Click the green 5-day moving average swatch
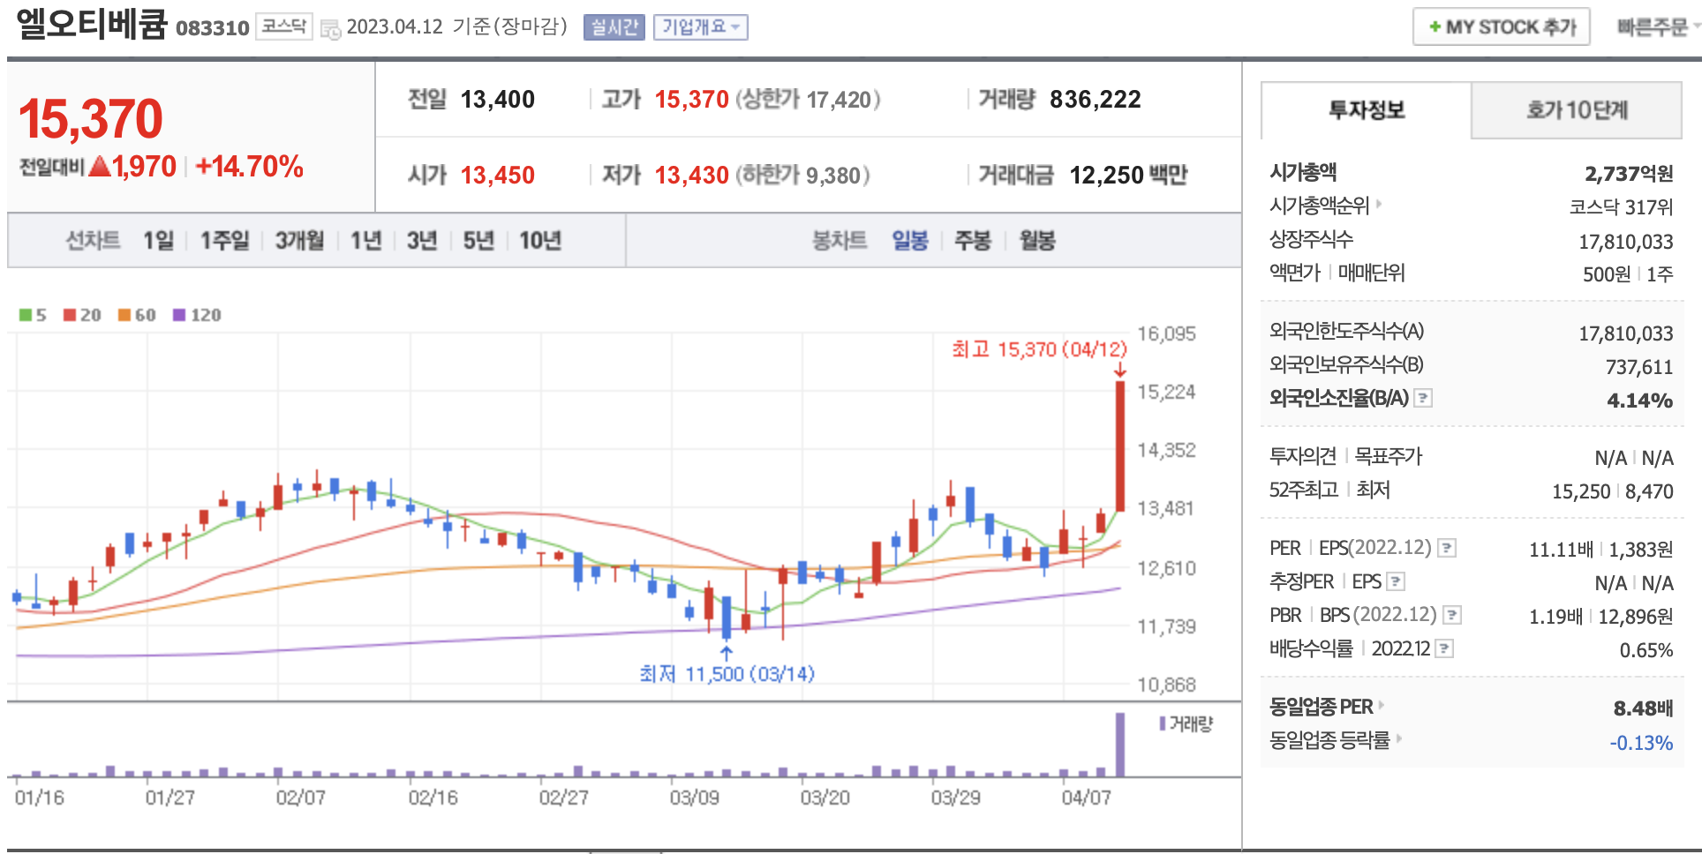The image size is (1702, 854). [x=26, y=315]
